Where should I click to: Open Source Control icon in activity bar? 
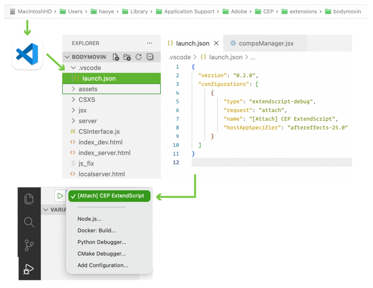coord(29,245)
